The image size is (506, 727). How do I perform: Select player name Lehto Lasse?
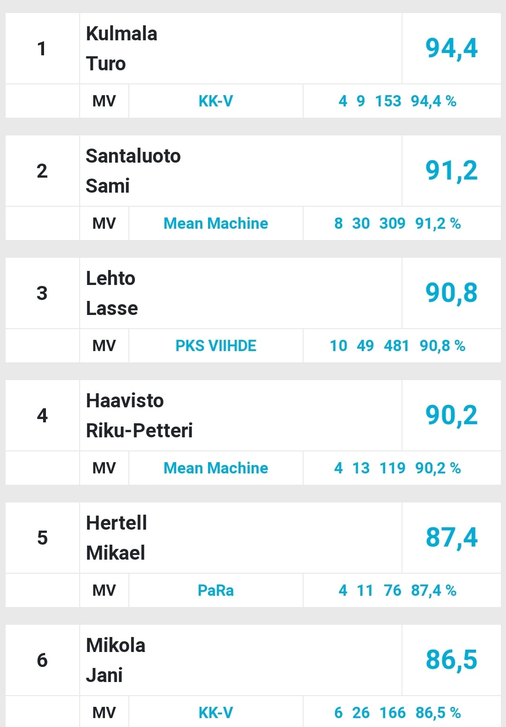[x=112, y=293]
